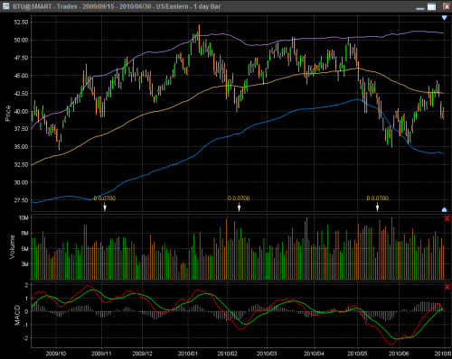Click the 10M volume axis label

[x=24, y=217]
